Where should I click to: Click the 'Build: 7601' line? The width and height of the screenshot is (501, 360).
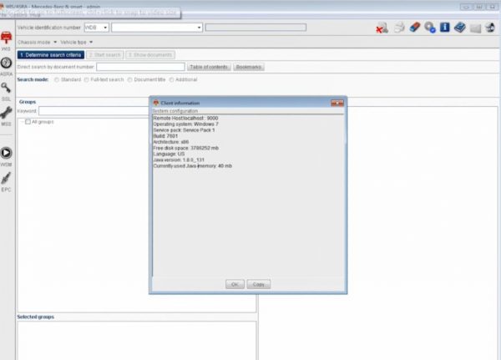pyautogui.click(x=165, y=136)
